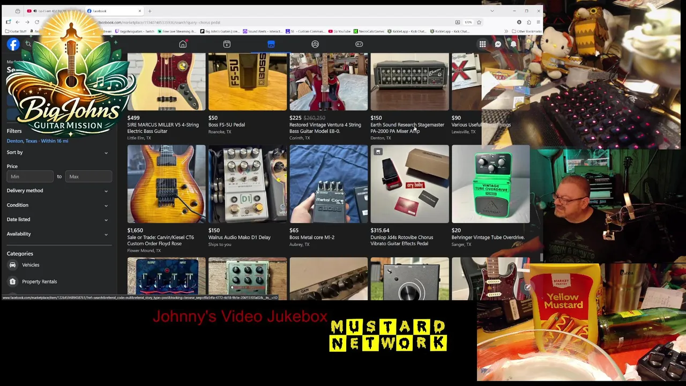Expand the Availability filter
The image size is (686, 386).
pyautogui.click(x=58, y=234)
